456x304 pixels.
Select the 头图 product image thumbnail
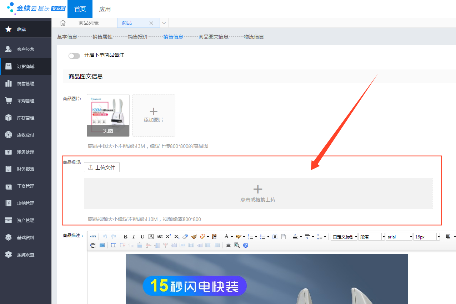pos(108,115)
